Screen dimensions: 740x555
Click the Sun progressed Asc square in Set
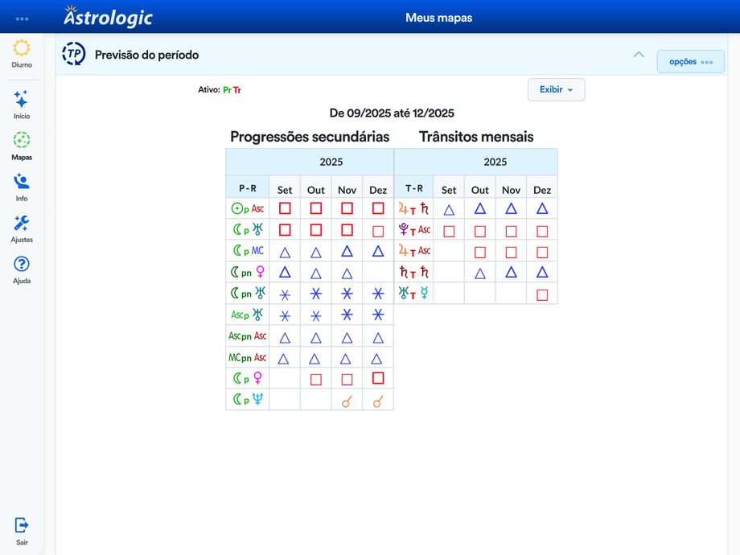pyautogui.click(x=285, y=208)
